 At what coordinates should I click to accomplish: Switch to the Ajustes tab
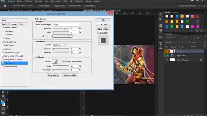175,12
